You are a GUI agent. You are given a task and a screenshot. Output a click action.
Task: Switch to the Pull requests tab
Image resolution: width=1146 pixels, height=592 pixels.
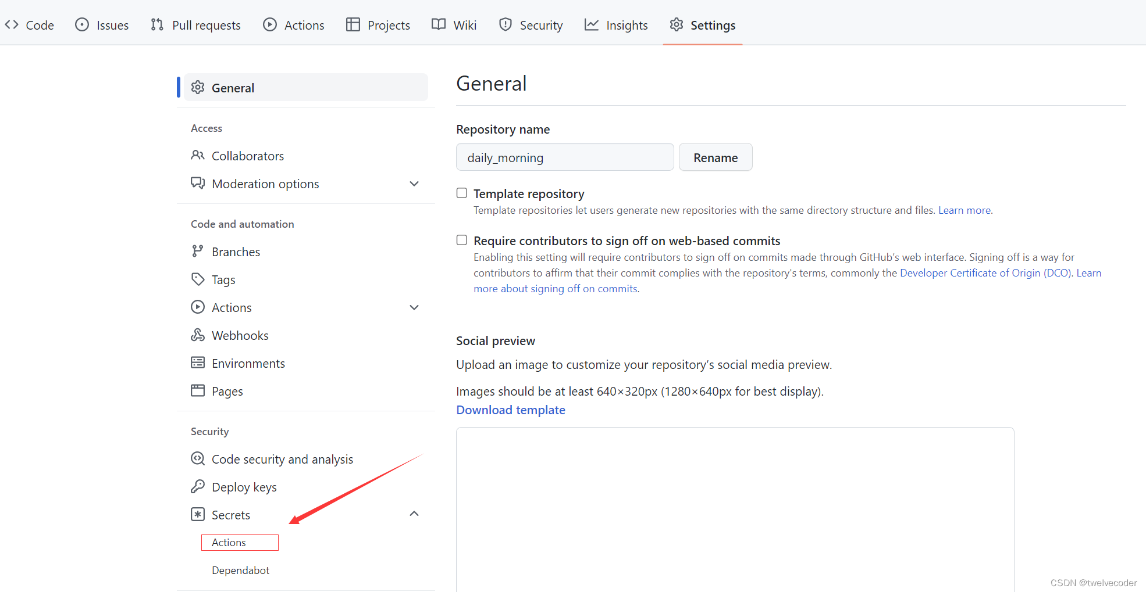[x=195, y=25]
